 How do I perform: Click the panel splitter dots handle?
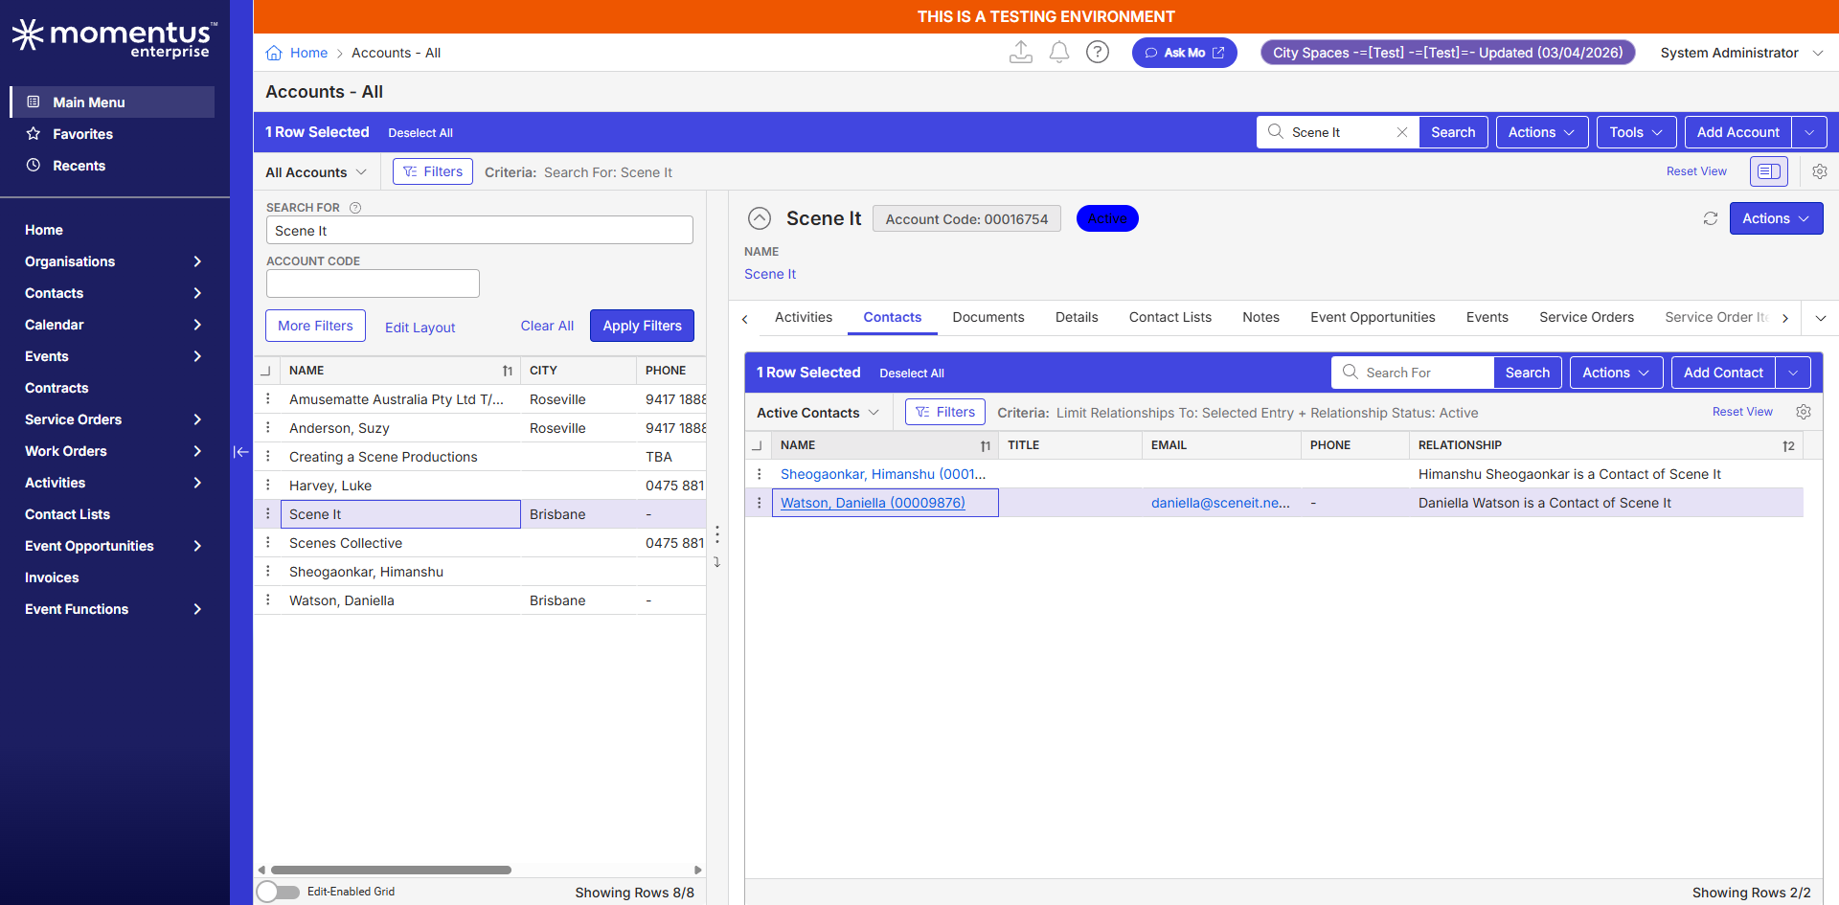tap(716, 534)
